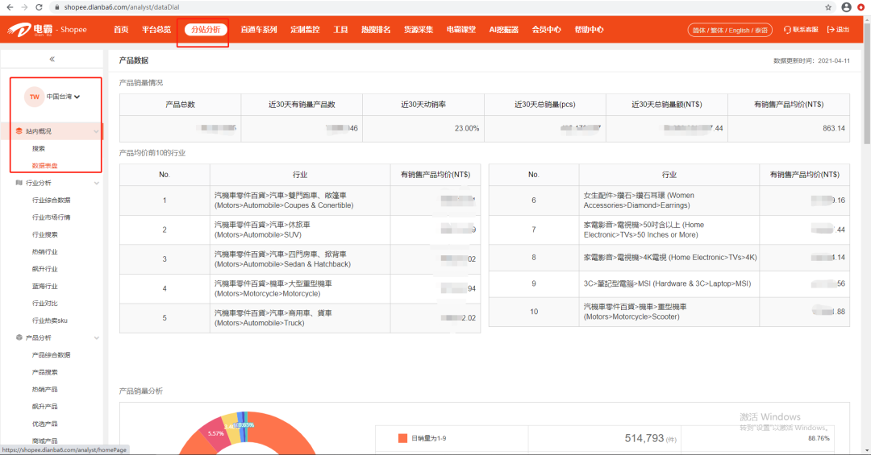Open the 会员中心 menu

point(546,30)
